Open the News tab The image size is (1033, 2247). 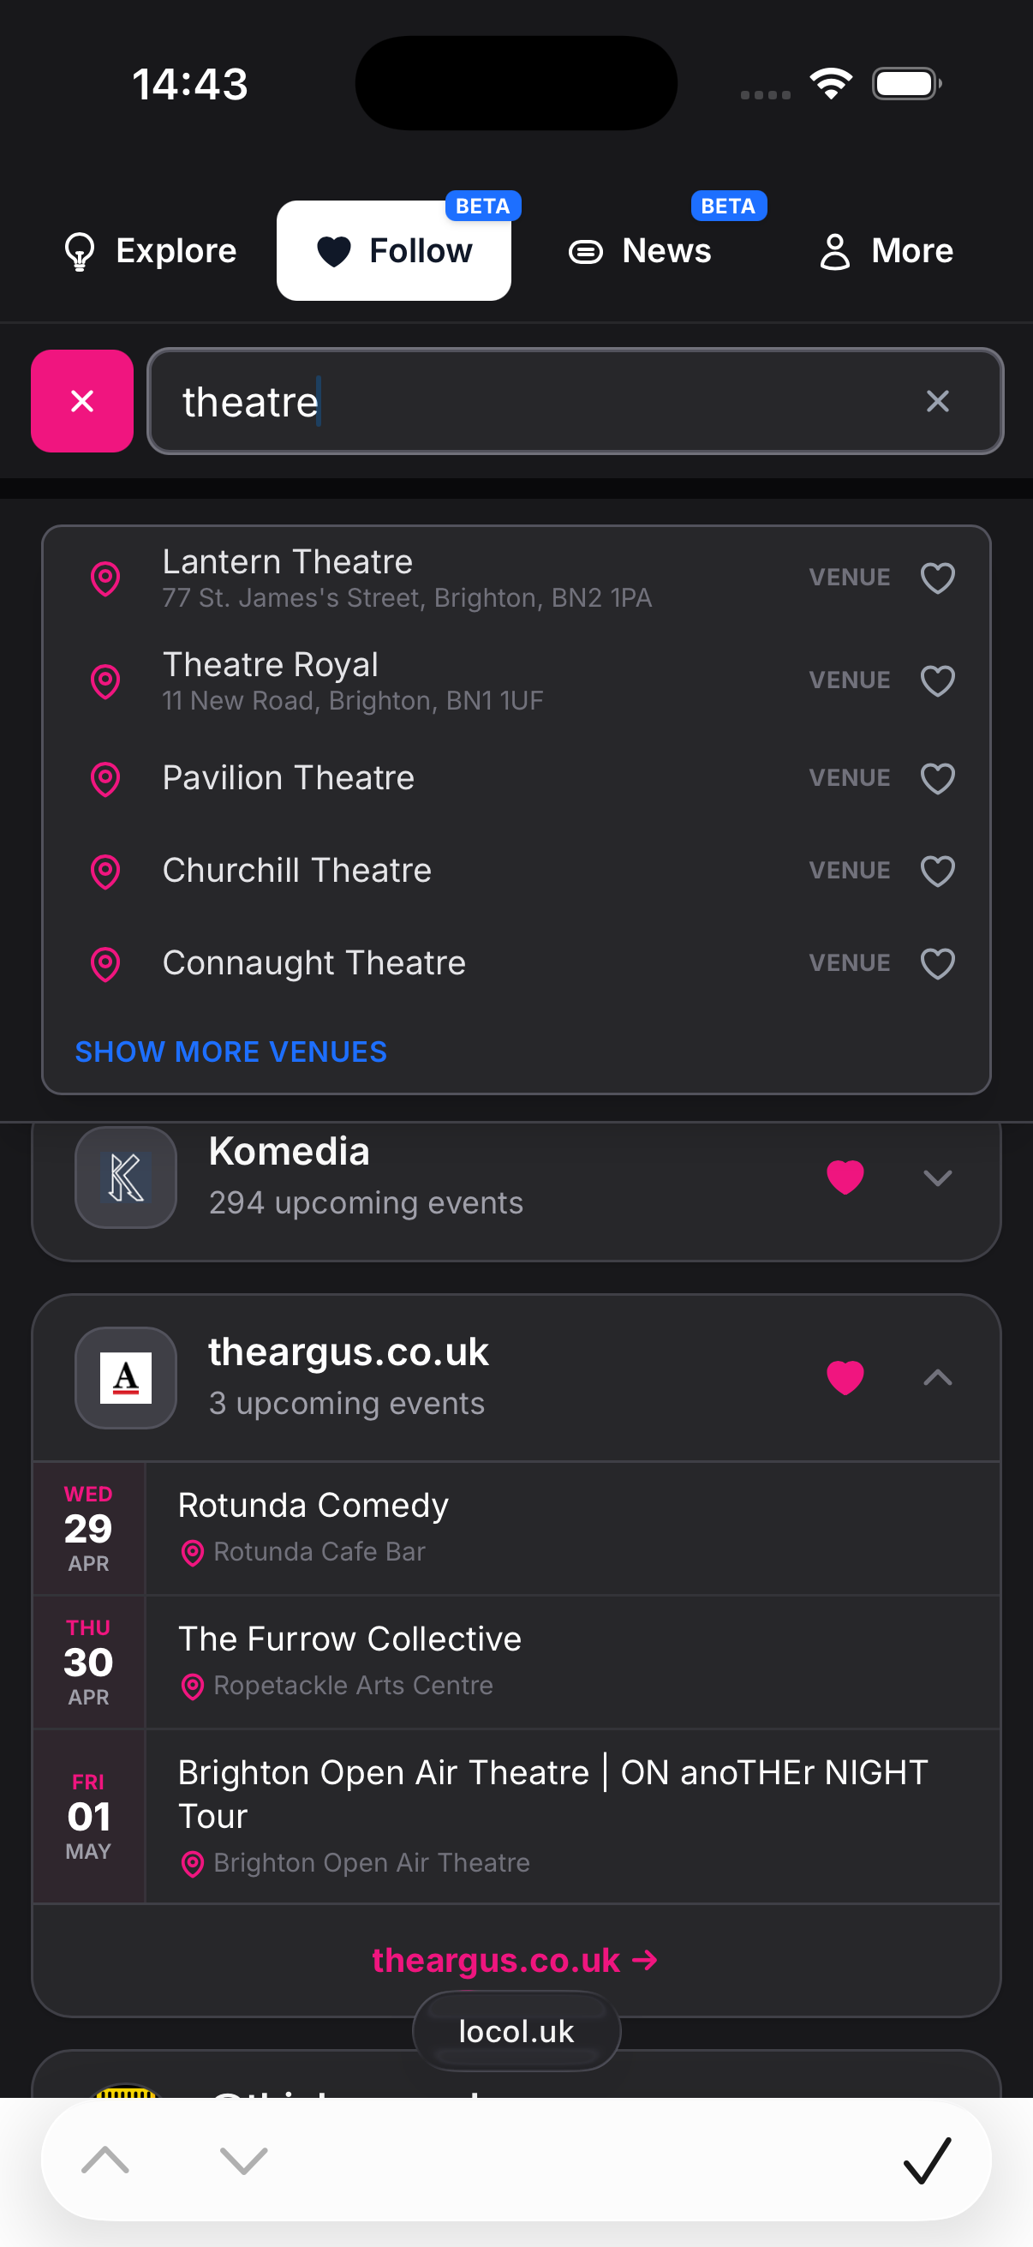pyautogui.click(x=641, y=251)
